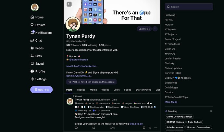Share the pinned post

click(x=150, y=128)
